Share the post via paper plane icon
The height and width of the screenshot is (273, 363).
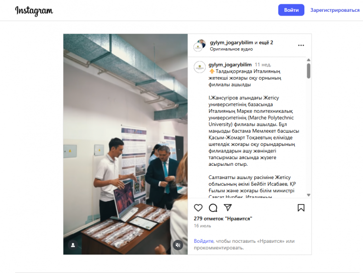[227, 207]
